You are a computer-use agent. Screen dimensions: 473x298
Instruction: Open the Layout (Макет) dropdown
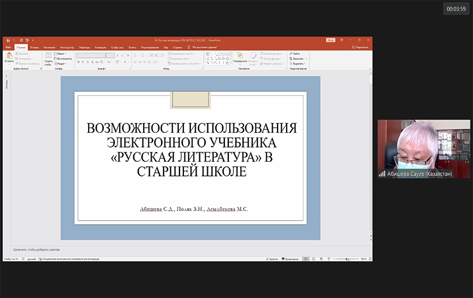pos(61,53)
